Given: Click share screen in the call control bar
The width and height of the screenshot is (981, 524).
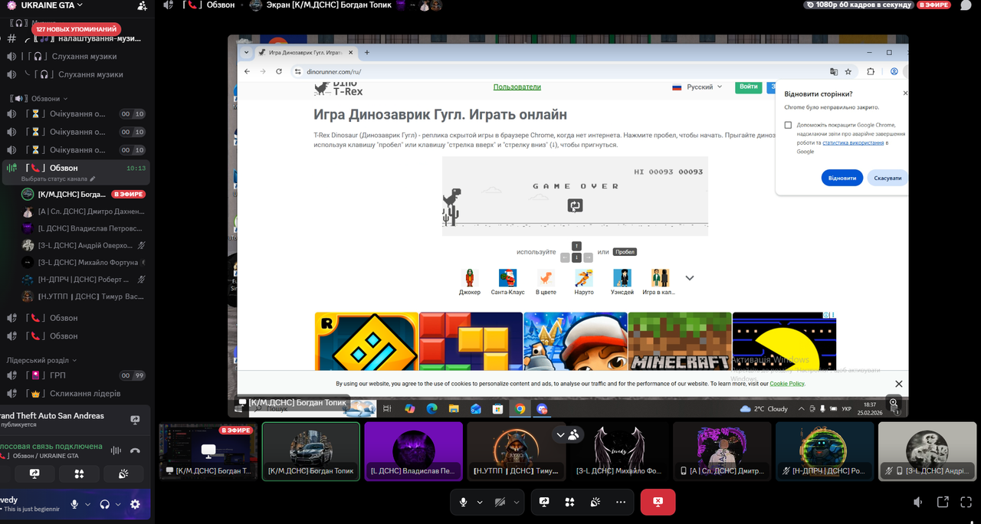Looking at the screenshot, I should [544, 502].
